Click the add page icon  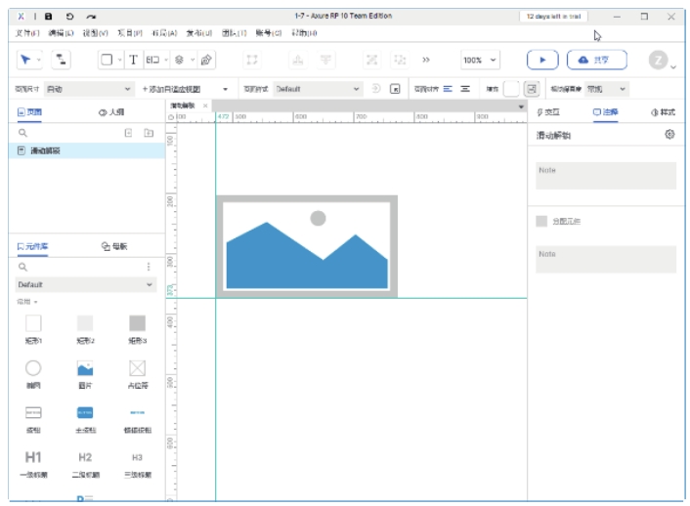128,132
